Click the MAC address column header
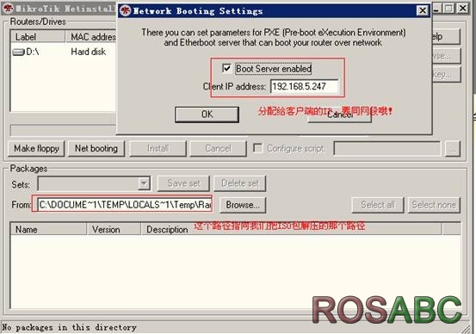Image resolution: width=476 pixels, height=334 pixels. [x=91, y=37]
